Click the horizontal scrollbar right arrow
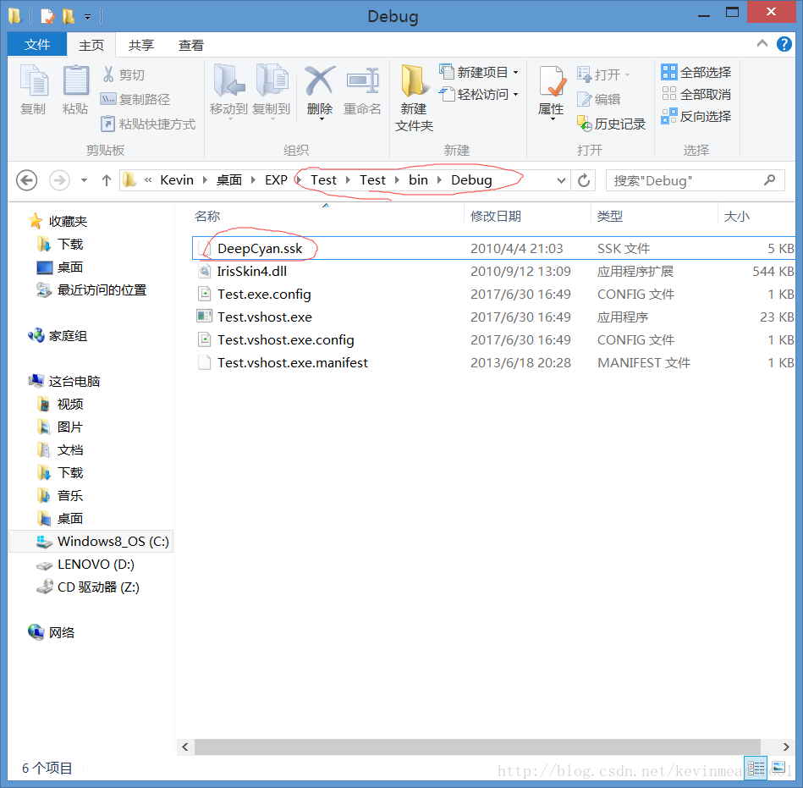The image size is (803, 788). (x=786, y=747)
